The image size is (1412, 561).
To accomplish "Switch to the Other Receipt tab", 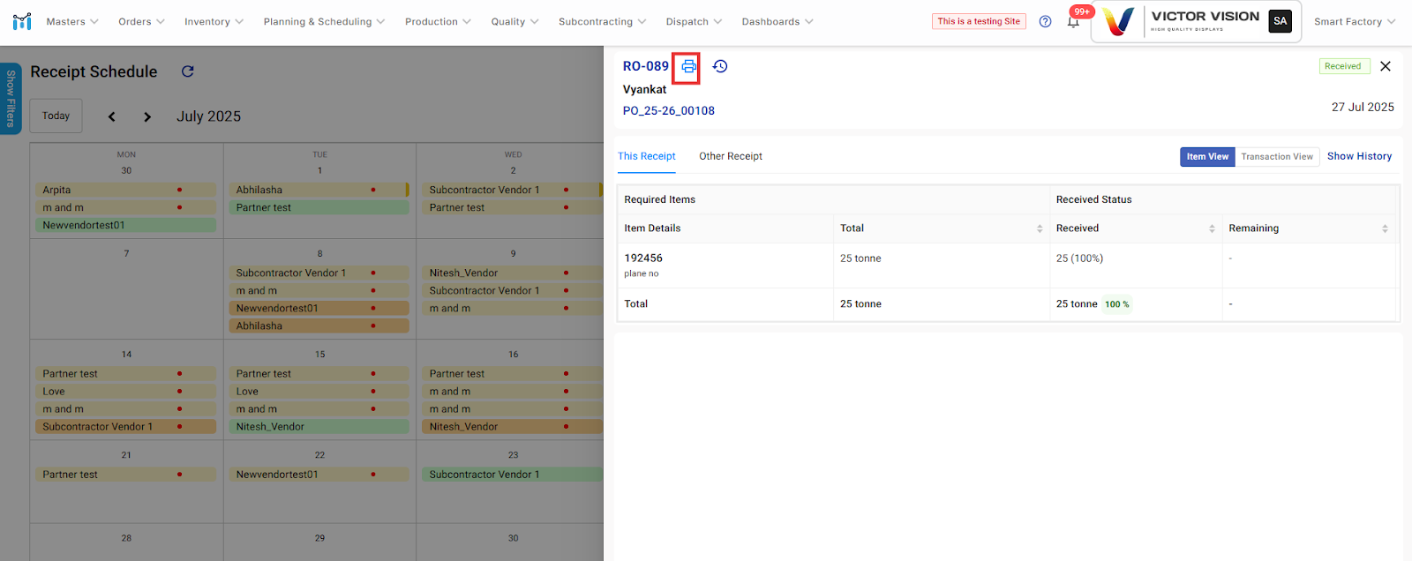I will [x=730, y=156].
